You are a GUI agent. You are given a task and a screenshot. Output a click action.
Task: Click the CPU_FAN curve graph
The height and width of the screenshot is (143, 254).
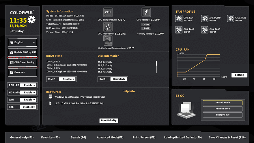pos(199,65)
